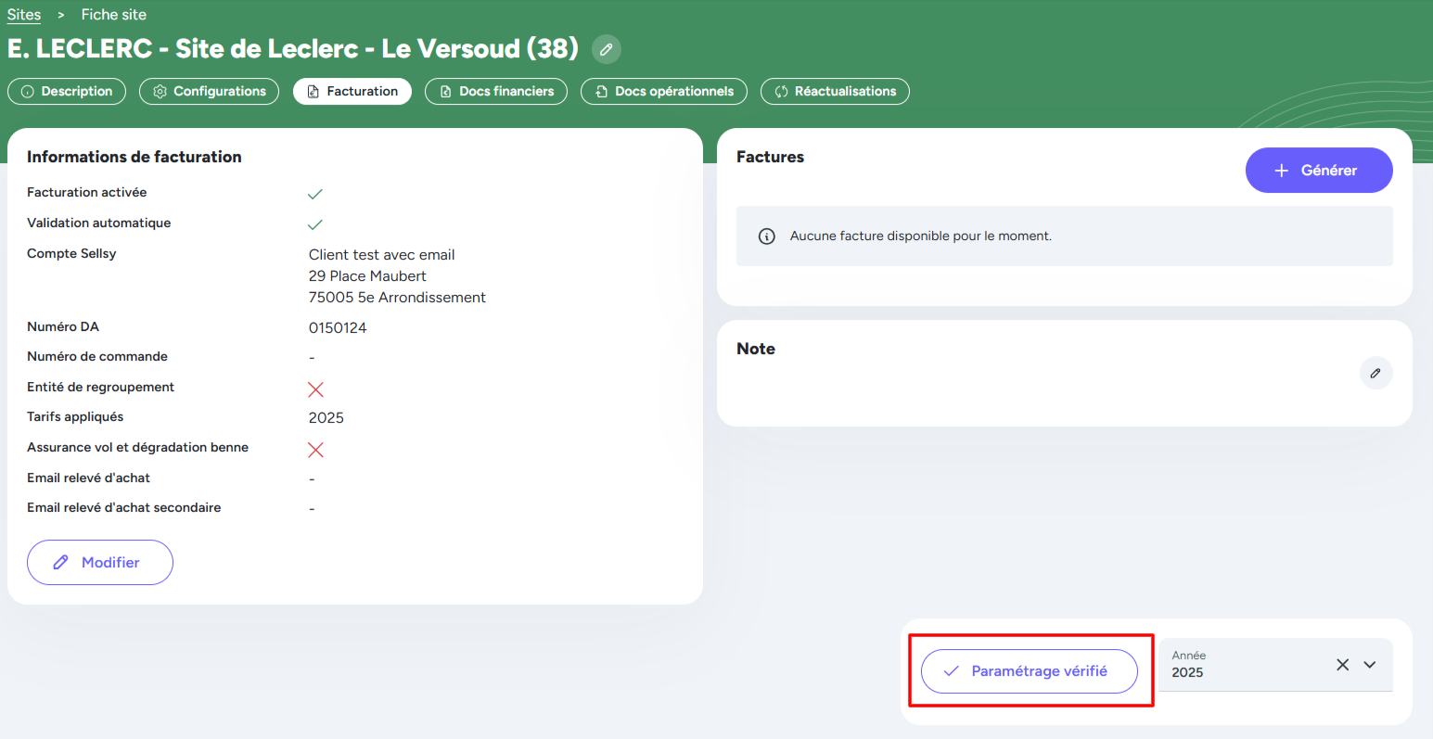Click the green checkmark for Validation automatique
The height and width of the screenshot is (739, 1433).
tap(315, 224)
